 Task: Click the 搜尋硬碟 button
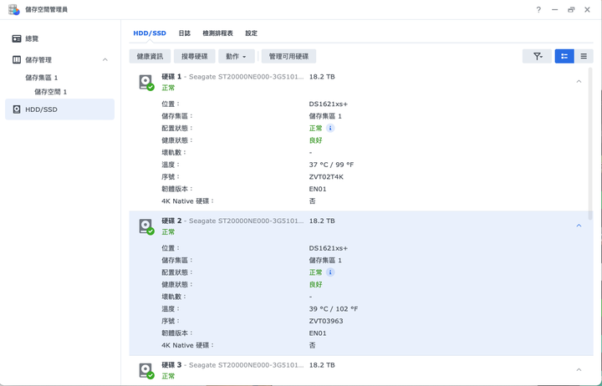[x=195, y=57]
